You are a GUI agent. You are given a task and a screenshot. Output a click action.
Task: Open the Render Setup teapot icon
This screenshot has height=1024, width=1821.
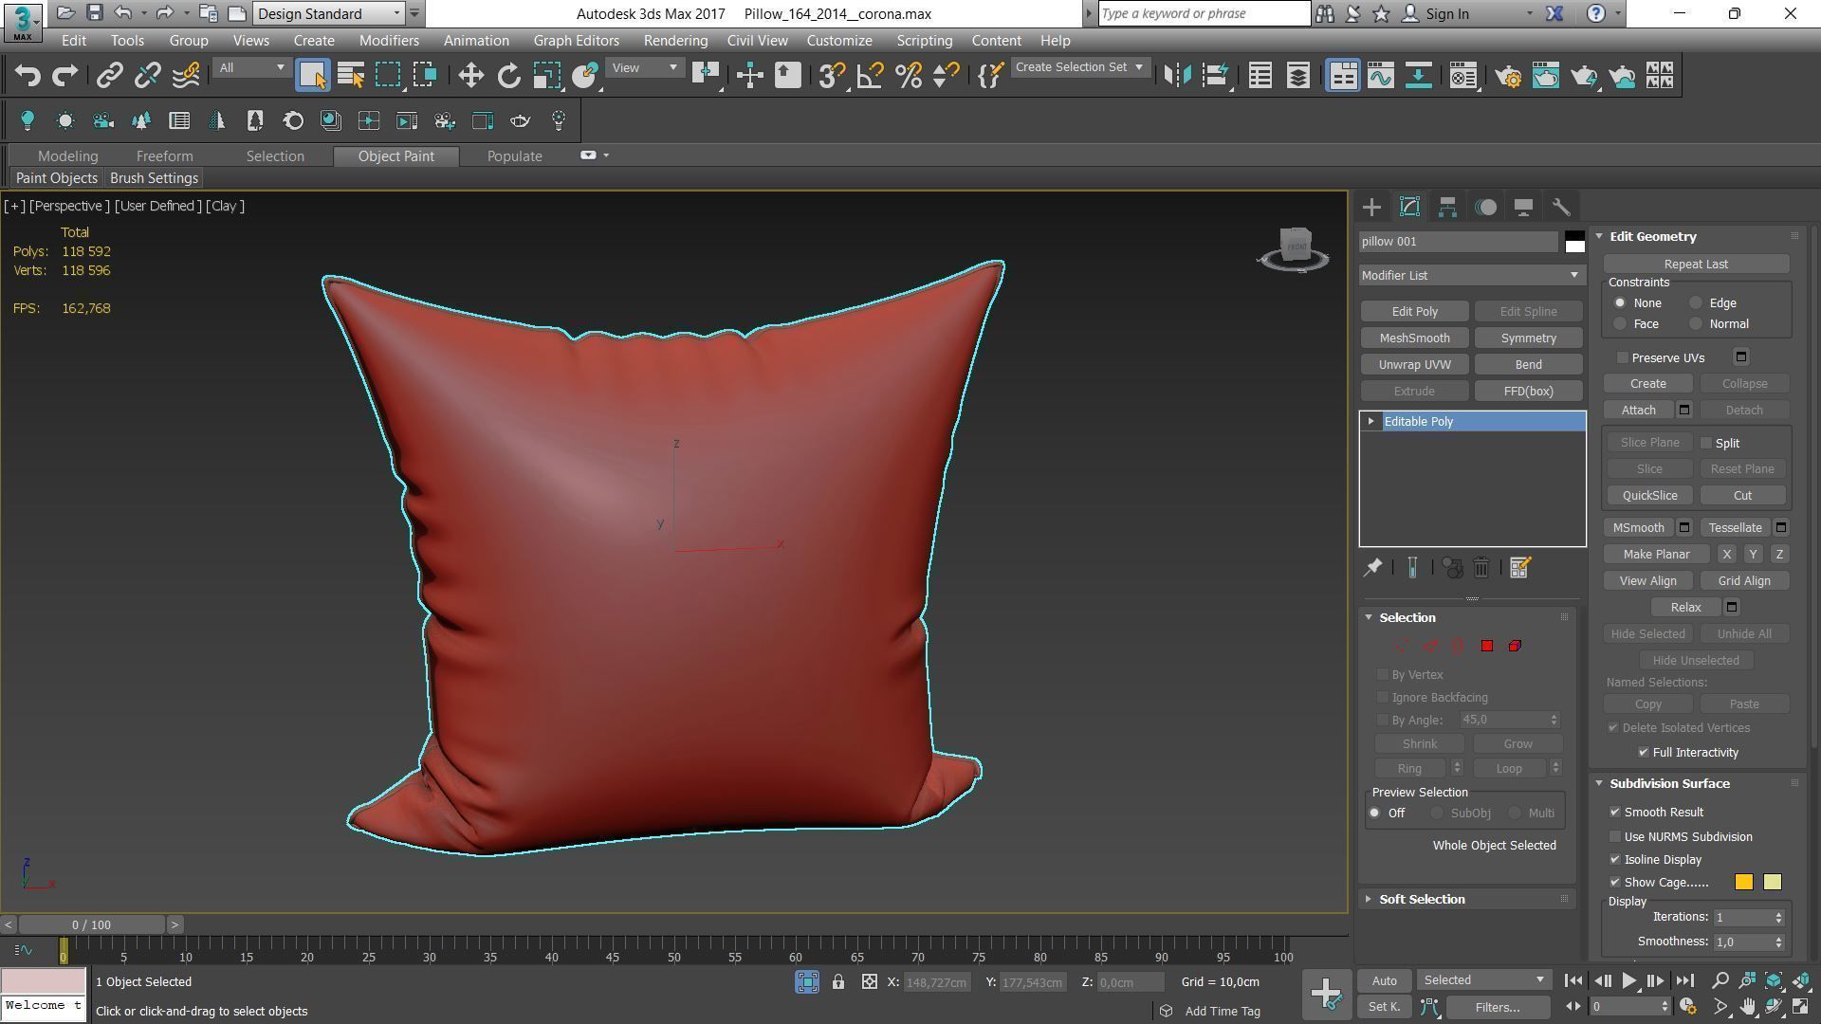[1508, 76]
